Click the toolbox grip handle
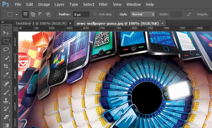Image resolution: width=212 pixels, height=128 pixels. (6, 26)
